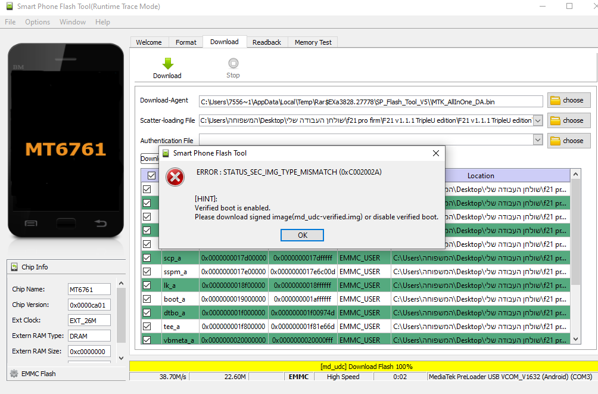Open the File menu
Screen dimensions: 598x394
point(10,22)
